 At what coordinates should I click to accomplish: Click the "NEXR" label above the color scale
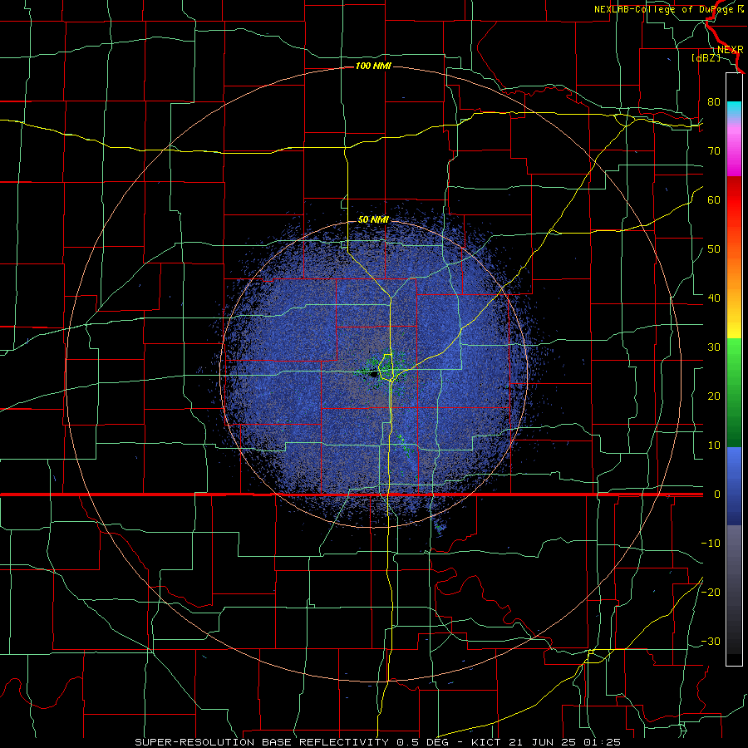[731, 50]
